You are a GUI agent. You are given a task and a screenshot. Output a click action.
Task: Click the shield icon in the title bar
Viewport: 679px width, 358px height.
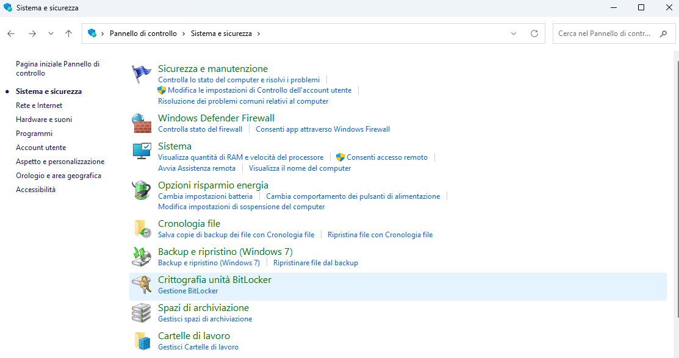pyautogui.click(x=8, y=7)
